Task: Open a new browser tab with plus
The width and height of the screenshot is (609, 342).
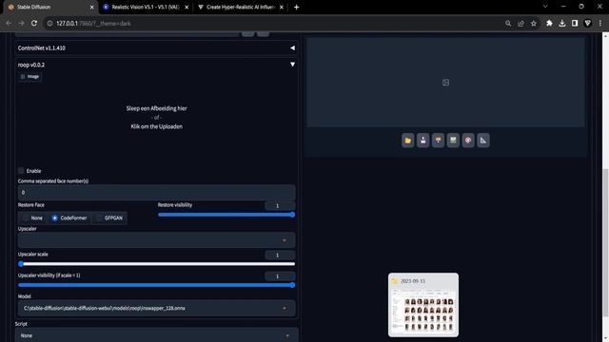Action: point(296,7)
